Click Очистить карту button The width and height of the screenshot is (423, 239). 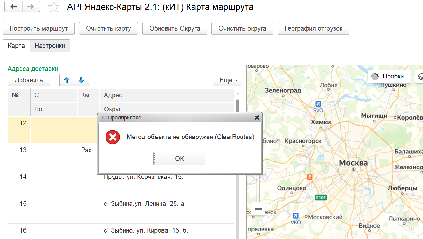[109, 28]
